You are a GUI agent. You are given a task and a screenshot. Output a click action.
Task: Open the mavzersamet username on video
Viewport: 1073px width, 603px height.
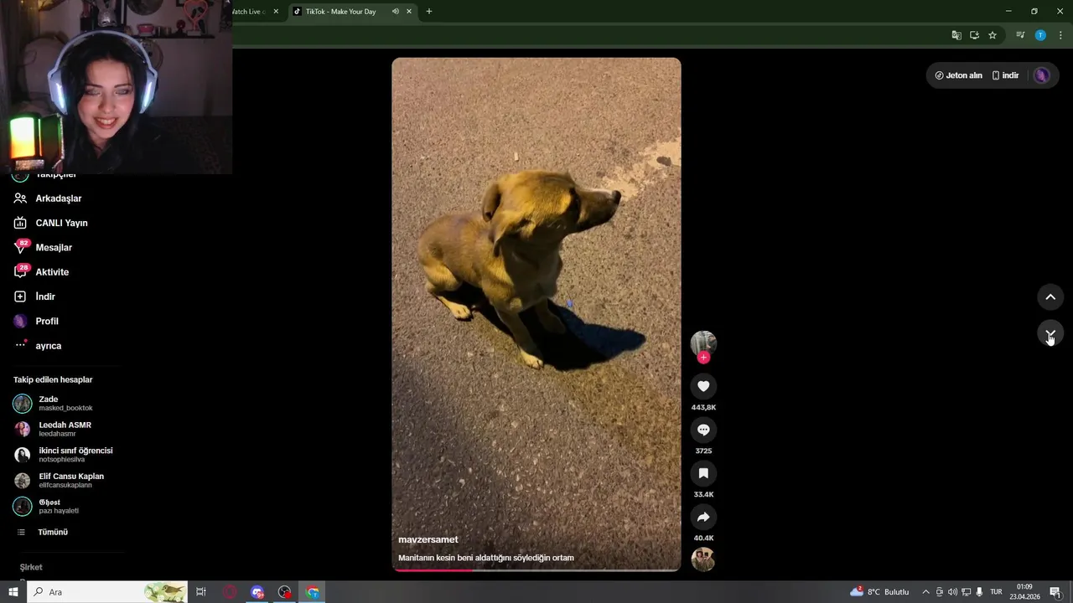tap(428, 539)
